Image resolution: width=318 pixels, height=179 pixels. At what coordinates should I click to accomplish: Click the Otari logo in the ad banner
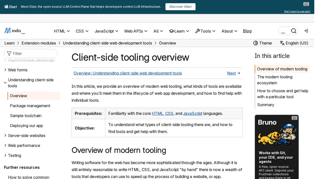point(11,7)
